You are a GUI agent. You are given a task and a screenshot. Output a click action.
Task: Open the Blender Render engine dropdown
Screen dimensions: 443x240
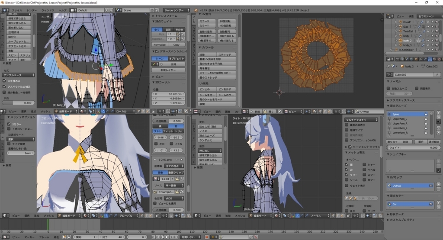click(177, 10)
